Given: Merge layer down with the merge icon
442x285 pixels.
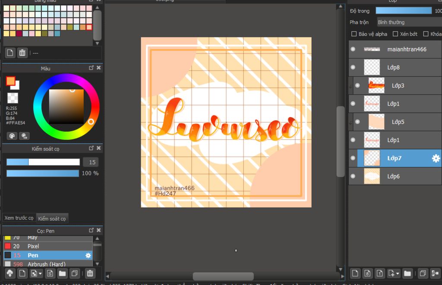Looking at the screenshot, I should [x=435, y=273].
